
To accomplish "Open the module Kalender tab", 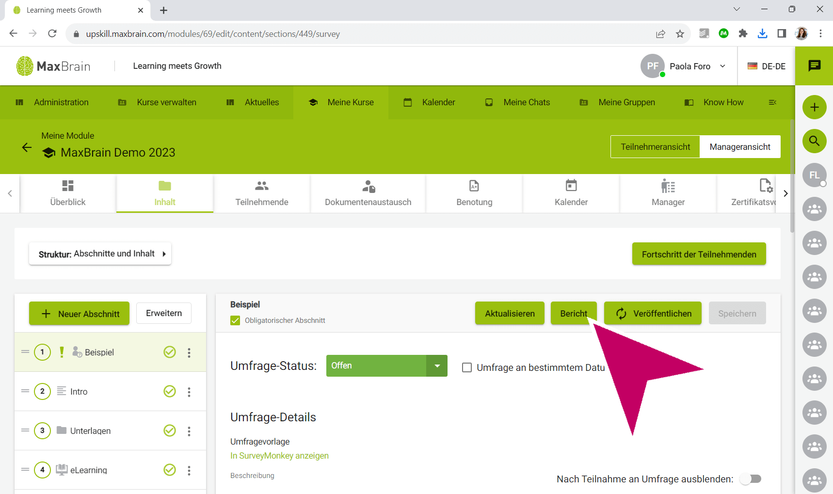I will 571,193.
